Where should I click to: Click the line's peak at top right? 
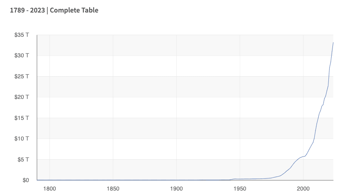[333, 43]
